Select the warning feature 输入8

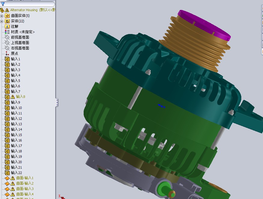click(21, 97)
